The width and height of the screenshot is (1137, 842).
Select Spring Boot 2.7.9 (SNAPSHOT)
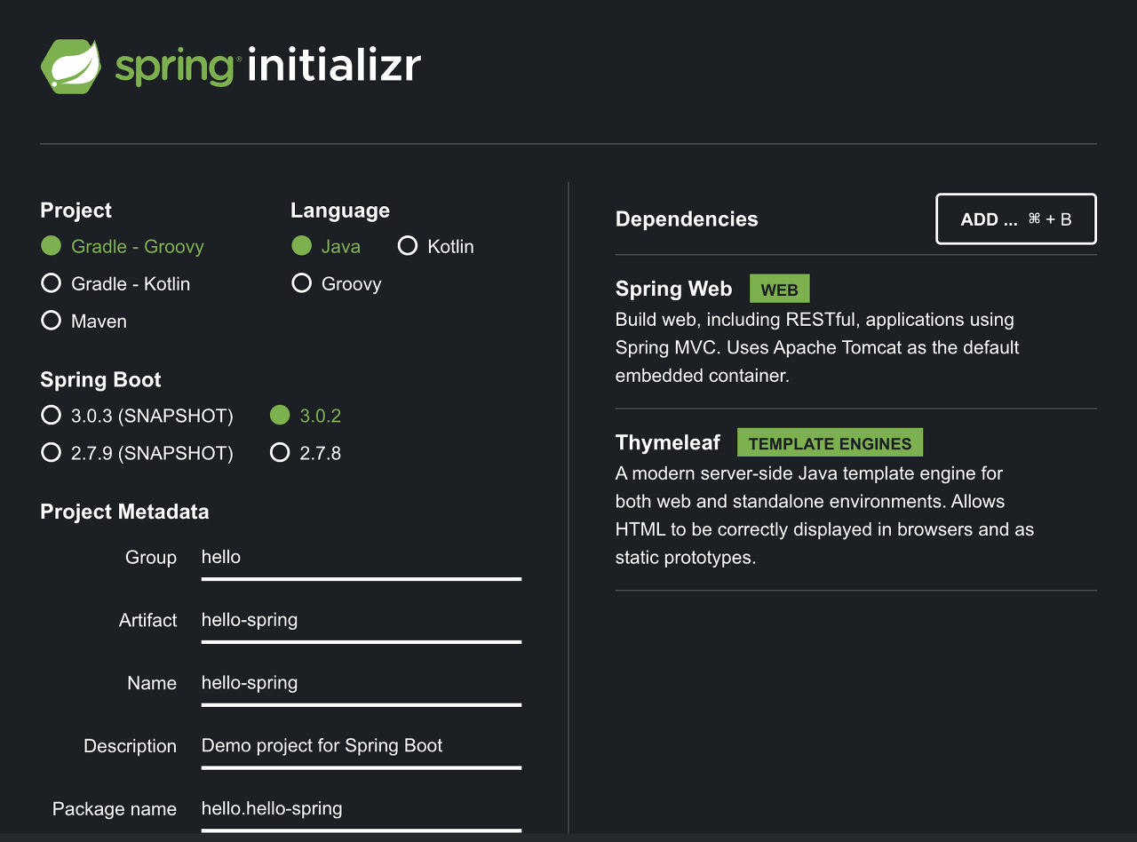click(x=138, y=453)
